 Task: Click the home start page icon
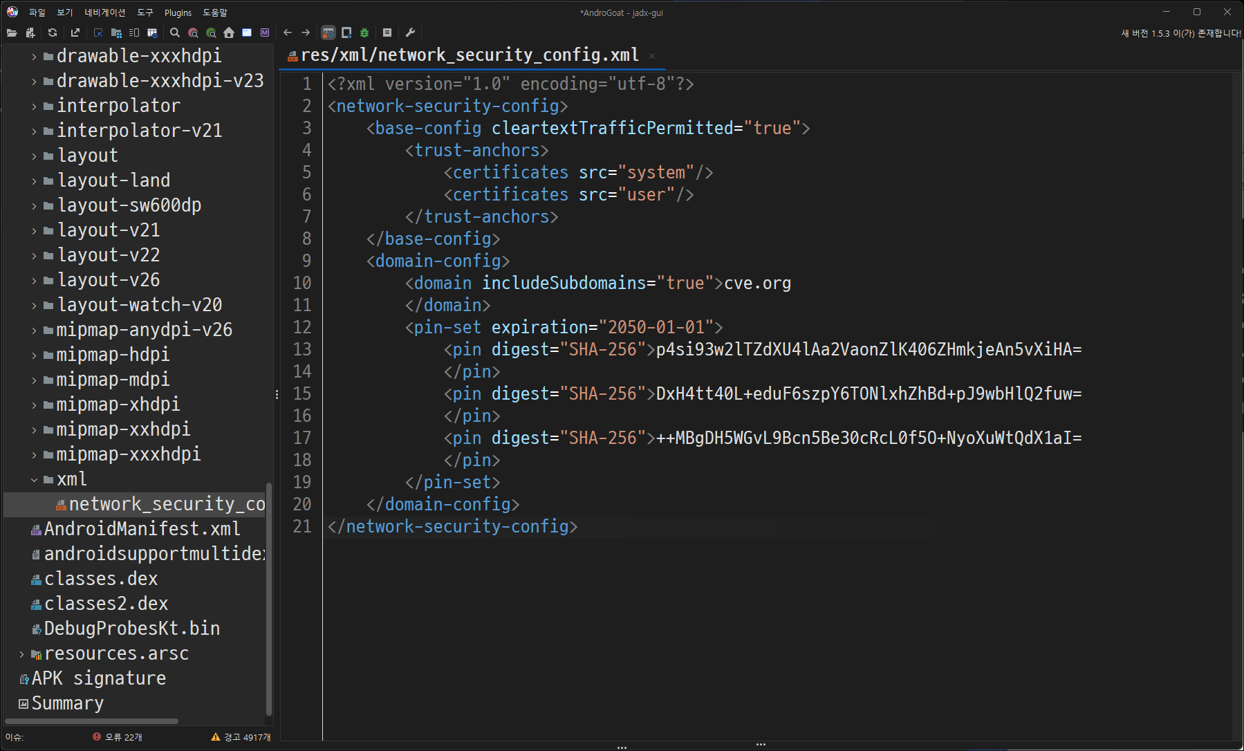coord(229,33)
